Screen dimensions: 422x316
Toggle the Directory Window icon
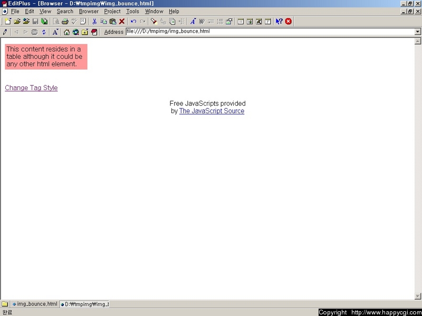[241, 22]
